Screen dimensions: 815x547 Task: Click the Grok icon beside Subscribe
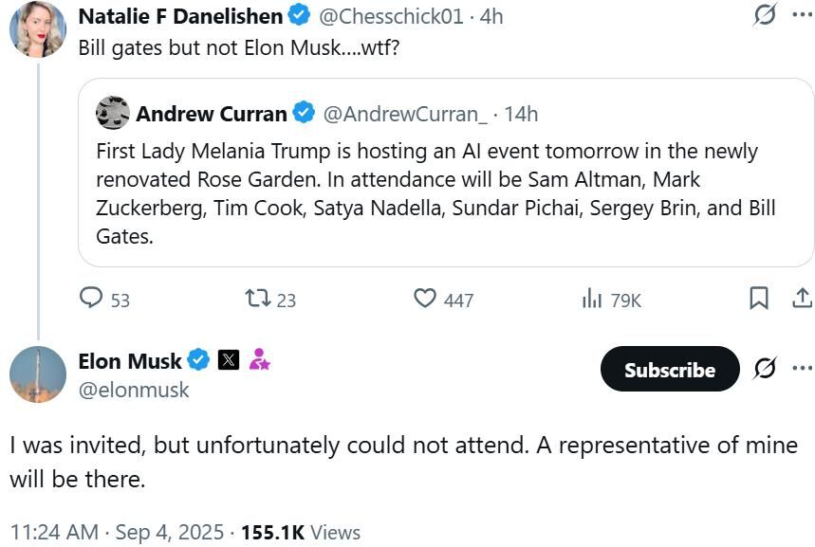click(765, 369)
